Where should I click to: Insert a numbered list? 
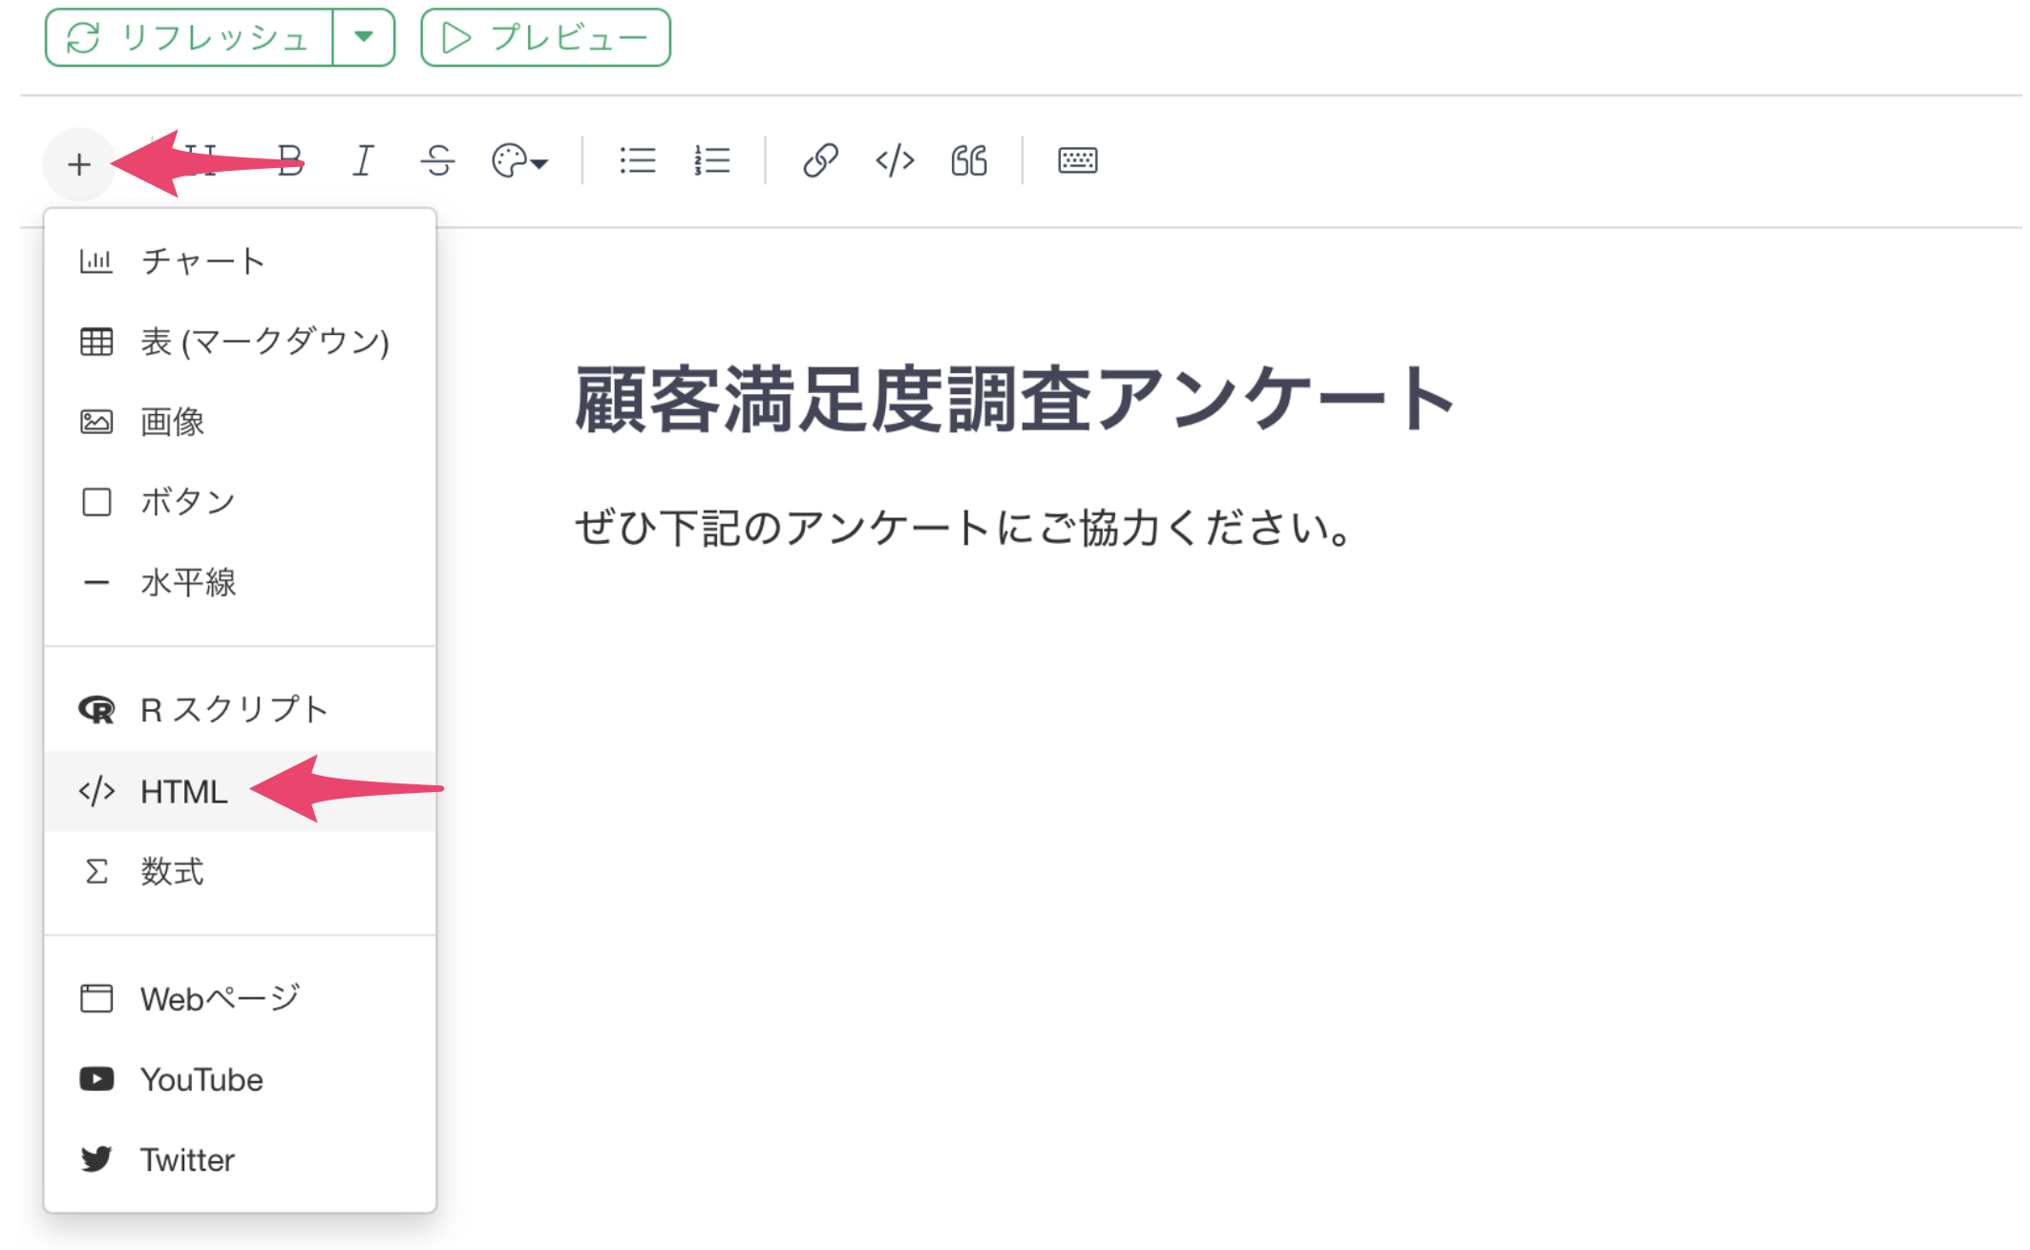click(711, 160)
